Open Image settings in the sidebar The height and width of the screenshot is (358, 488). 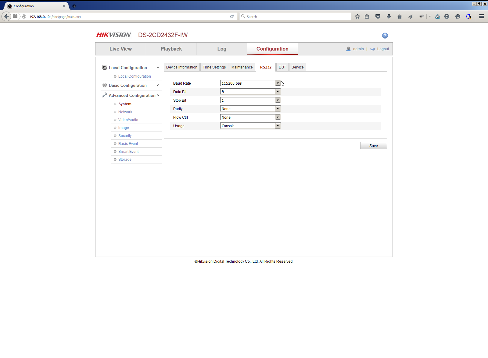coord(124,128)
